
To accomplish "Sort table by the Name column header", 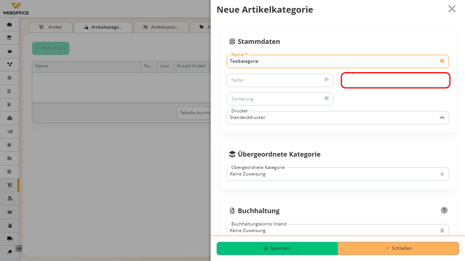I will [86, 66].
